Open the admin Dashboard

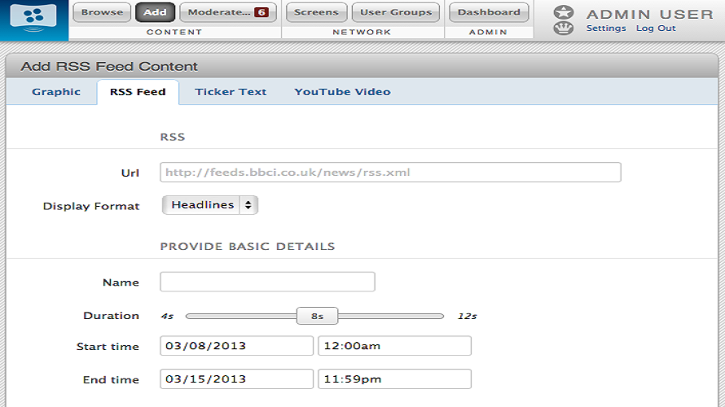pyautogui.click(x=488, y=12)
